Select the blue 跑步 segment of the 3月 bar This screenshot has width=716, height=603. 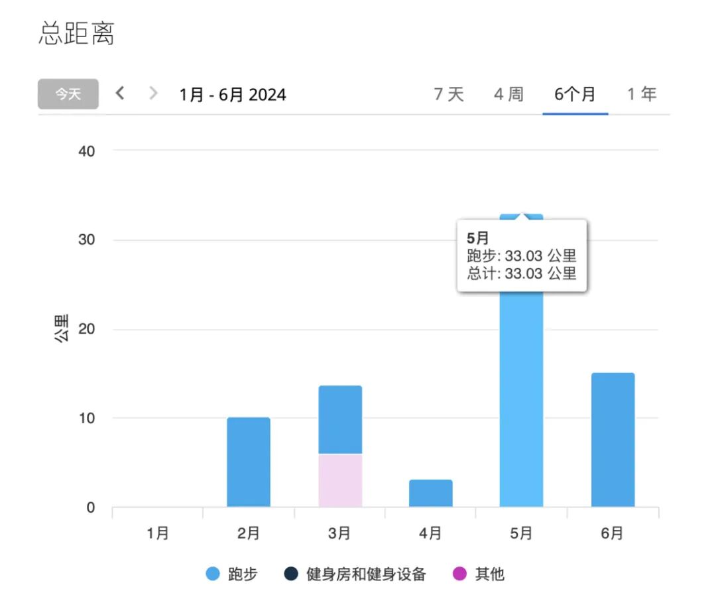[x=340, y=420]
